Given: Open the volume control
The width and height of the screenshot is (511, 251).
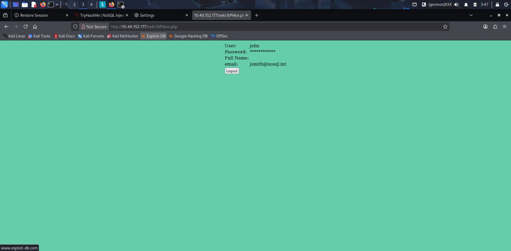Looking at the screenshot, I should [x=456, y=5].
